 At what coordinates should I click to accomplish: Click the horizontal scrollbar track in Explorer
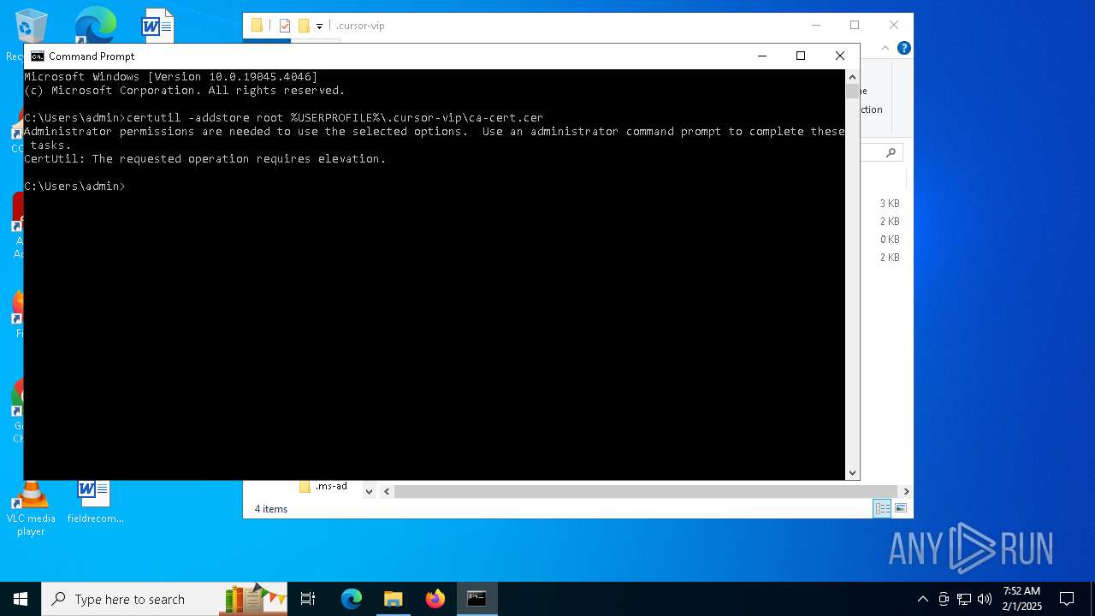click(646, 491)
